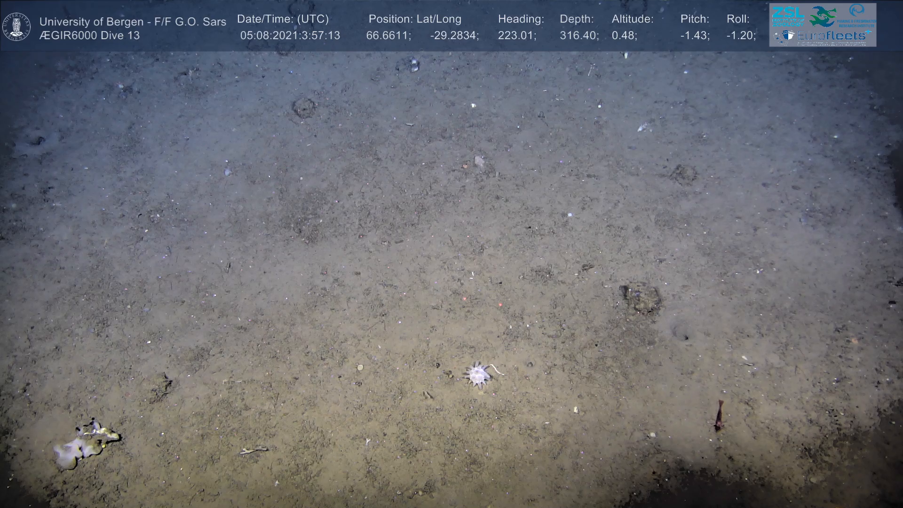
Task: Click the Pitch value -1.43
Action: (x=695, y=36)
